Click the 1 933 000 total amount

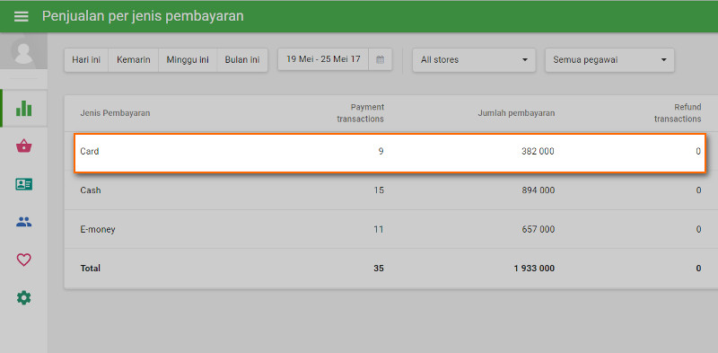[x=534, y=269]
